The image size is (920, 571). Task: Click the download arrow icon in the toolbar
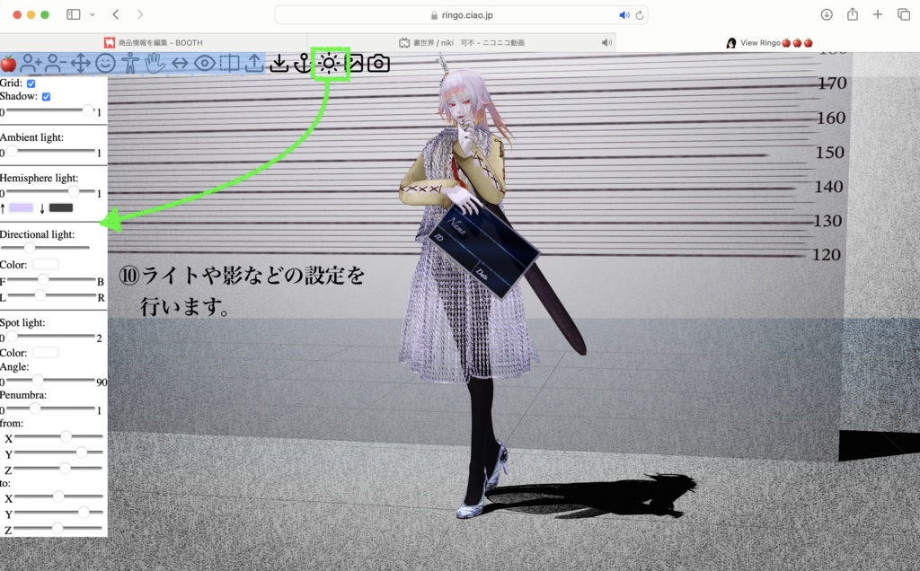click(278, 63)
